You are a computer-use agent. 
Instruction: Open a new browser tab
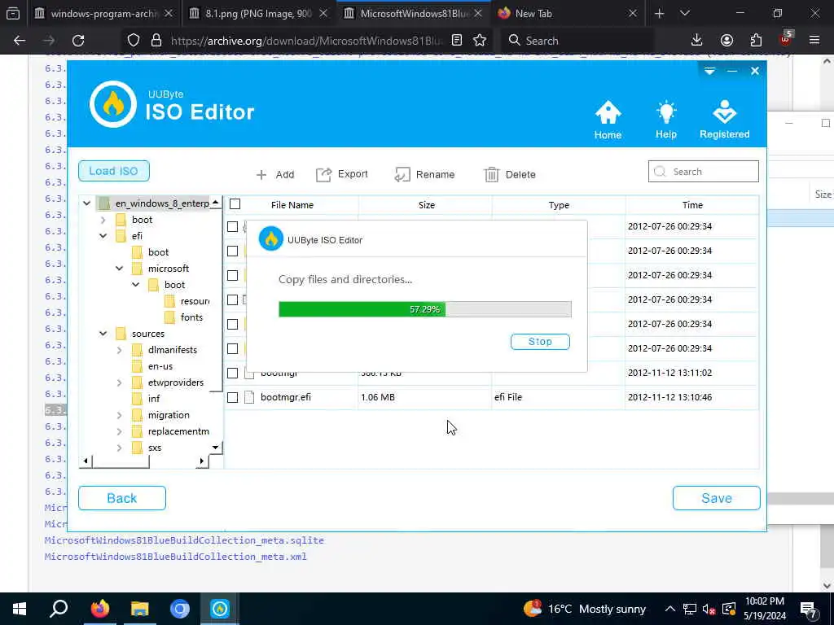[659, 13]
